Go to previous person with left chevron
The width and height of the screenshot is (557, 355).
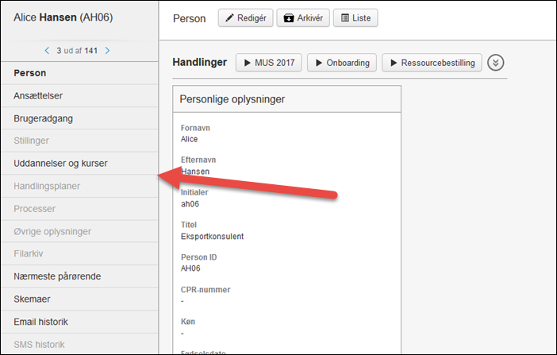pos(47,51)
